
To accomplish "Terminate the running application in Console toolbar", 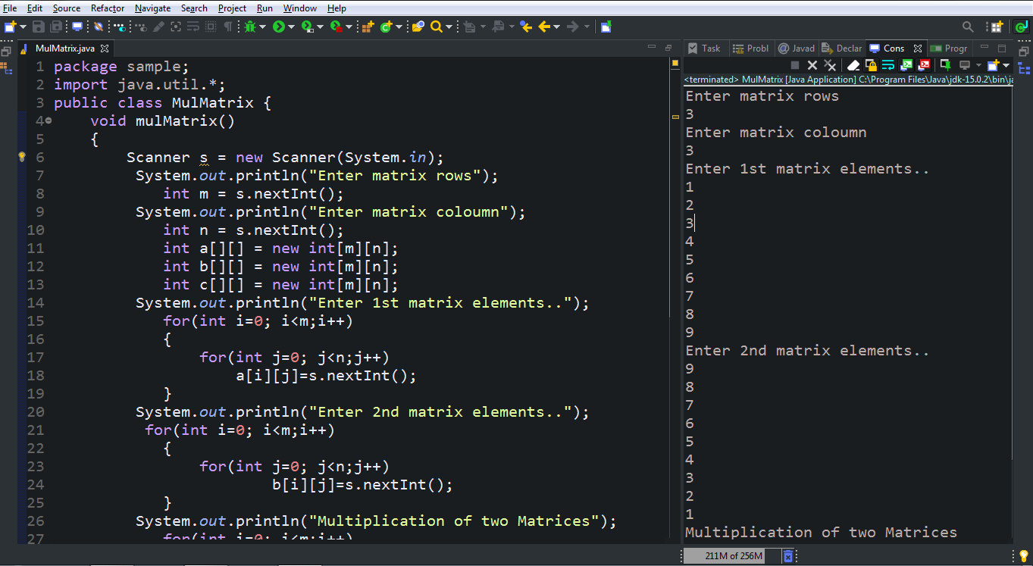I will 795,66.
